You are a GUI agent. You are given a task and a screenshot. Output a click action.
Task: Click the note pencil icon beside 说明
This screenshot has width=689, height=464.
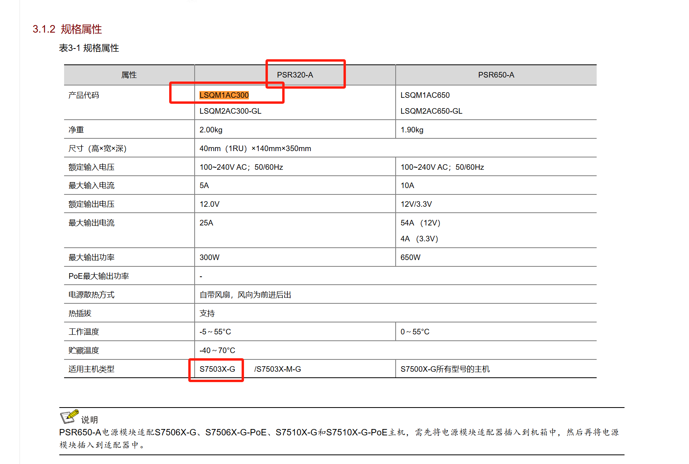point(69,416)
